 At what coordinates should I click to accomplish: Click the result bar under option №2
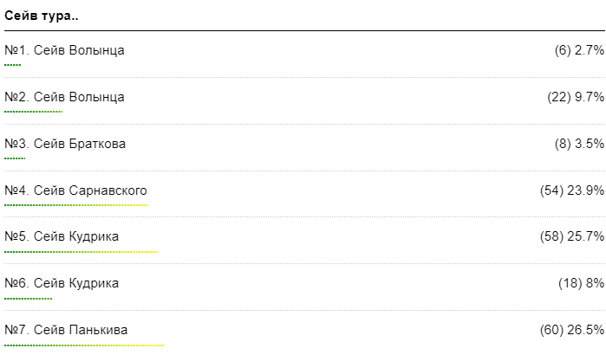(33, 112)
